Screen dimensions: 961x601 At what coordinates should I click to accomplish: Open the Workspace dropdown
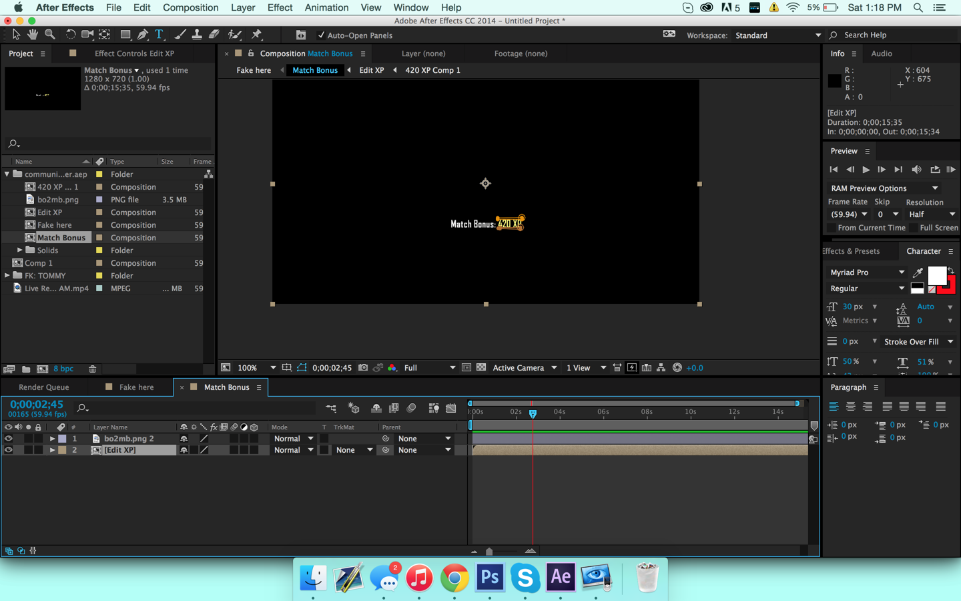tap(777, 35)
